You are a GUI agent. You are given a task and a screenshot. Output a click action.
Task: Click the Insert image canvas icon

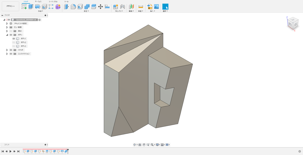(157, 7)
